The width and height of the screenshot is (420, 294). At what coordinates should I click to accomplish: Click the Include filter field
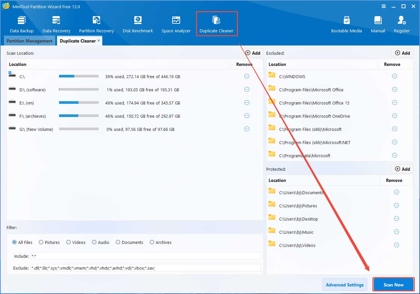[x=146, y=256]
